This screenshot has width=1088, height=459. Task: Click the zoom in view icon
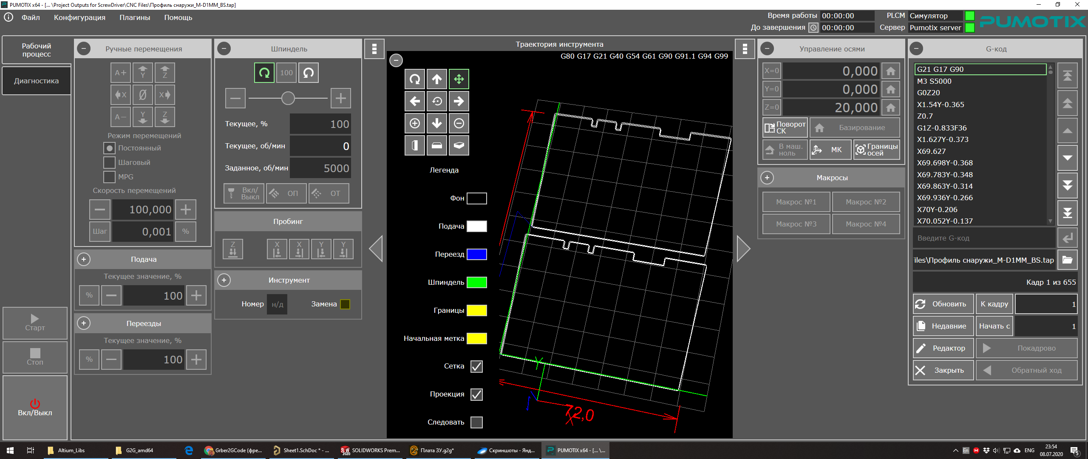[x=415, y=123]
